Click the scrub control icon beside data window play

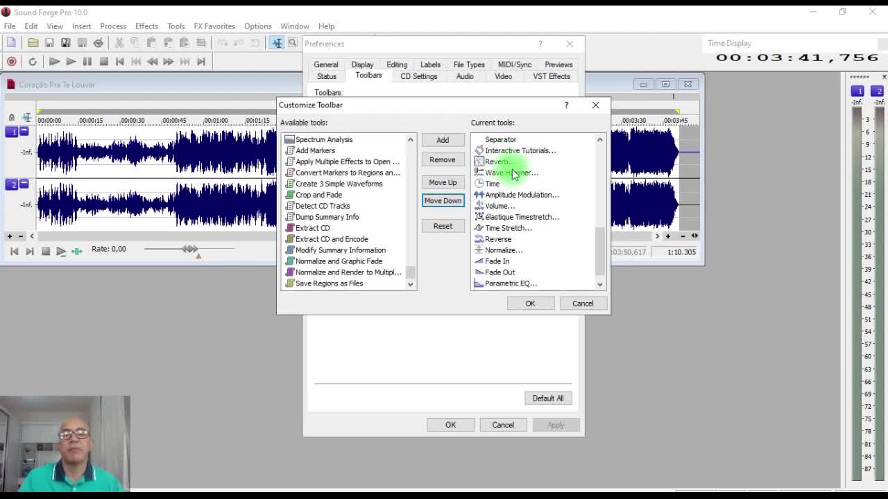(77, 252)
